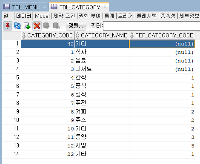Click the 중식 category name cell

coord(102,86)
